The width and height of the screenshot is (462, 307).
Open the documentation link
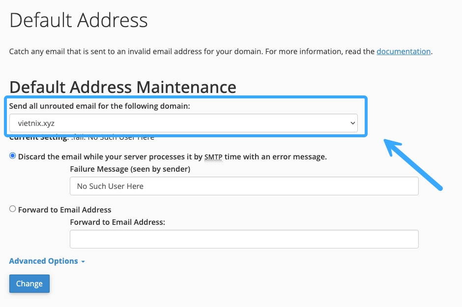click(x=404, y=51)
